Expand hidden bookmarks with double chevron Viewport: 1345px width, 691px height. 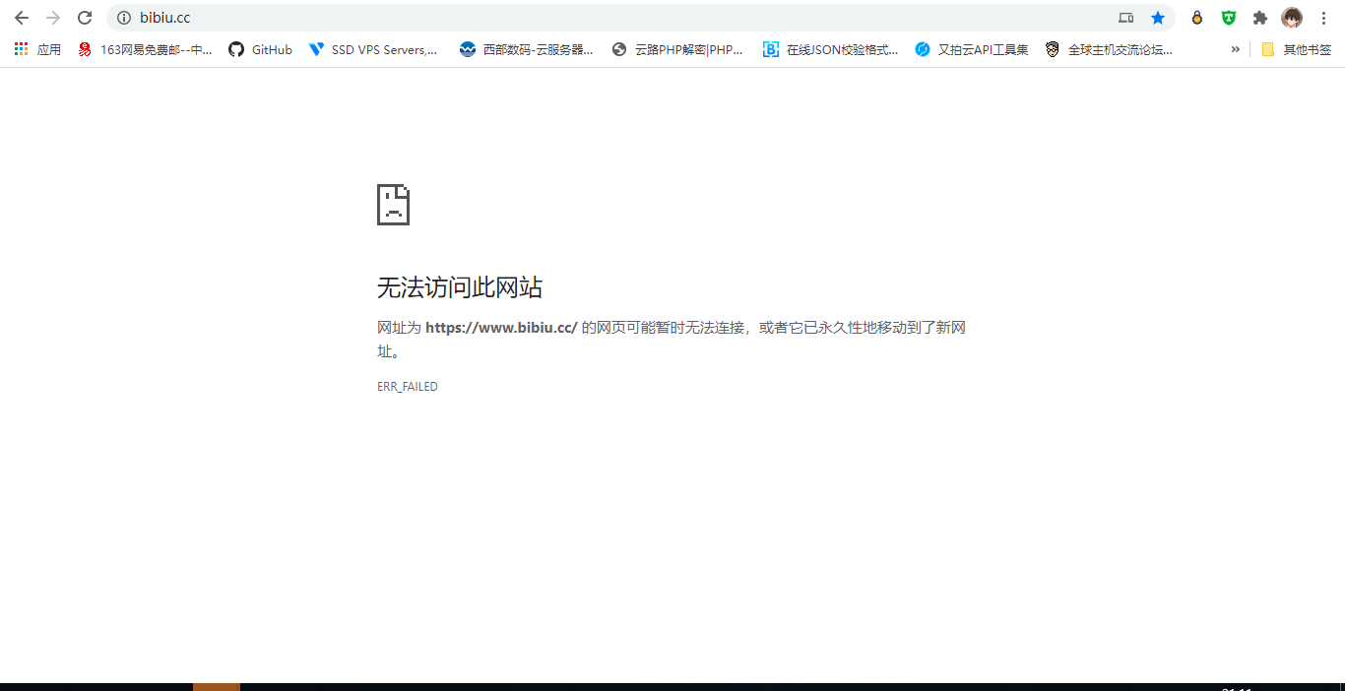1235,49
